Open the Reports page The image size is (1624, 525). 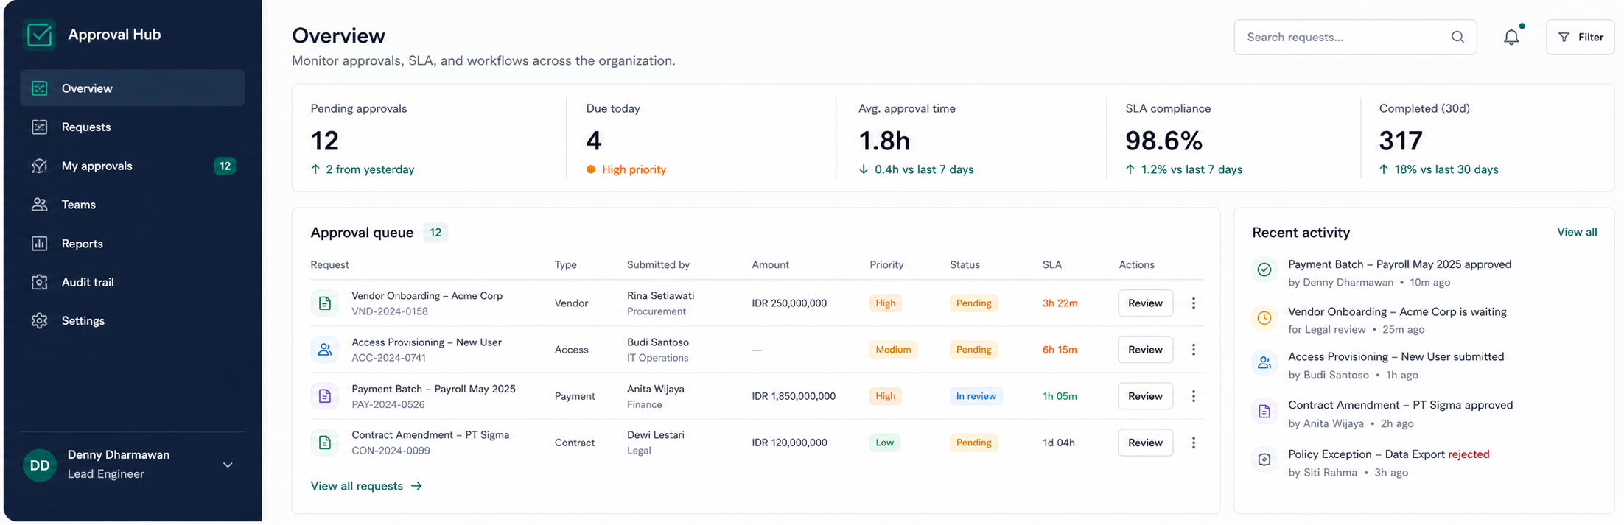[133, 244]
